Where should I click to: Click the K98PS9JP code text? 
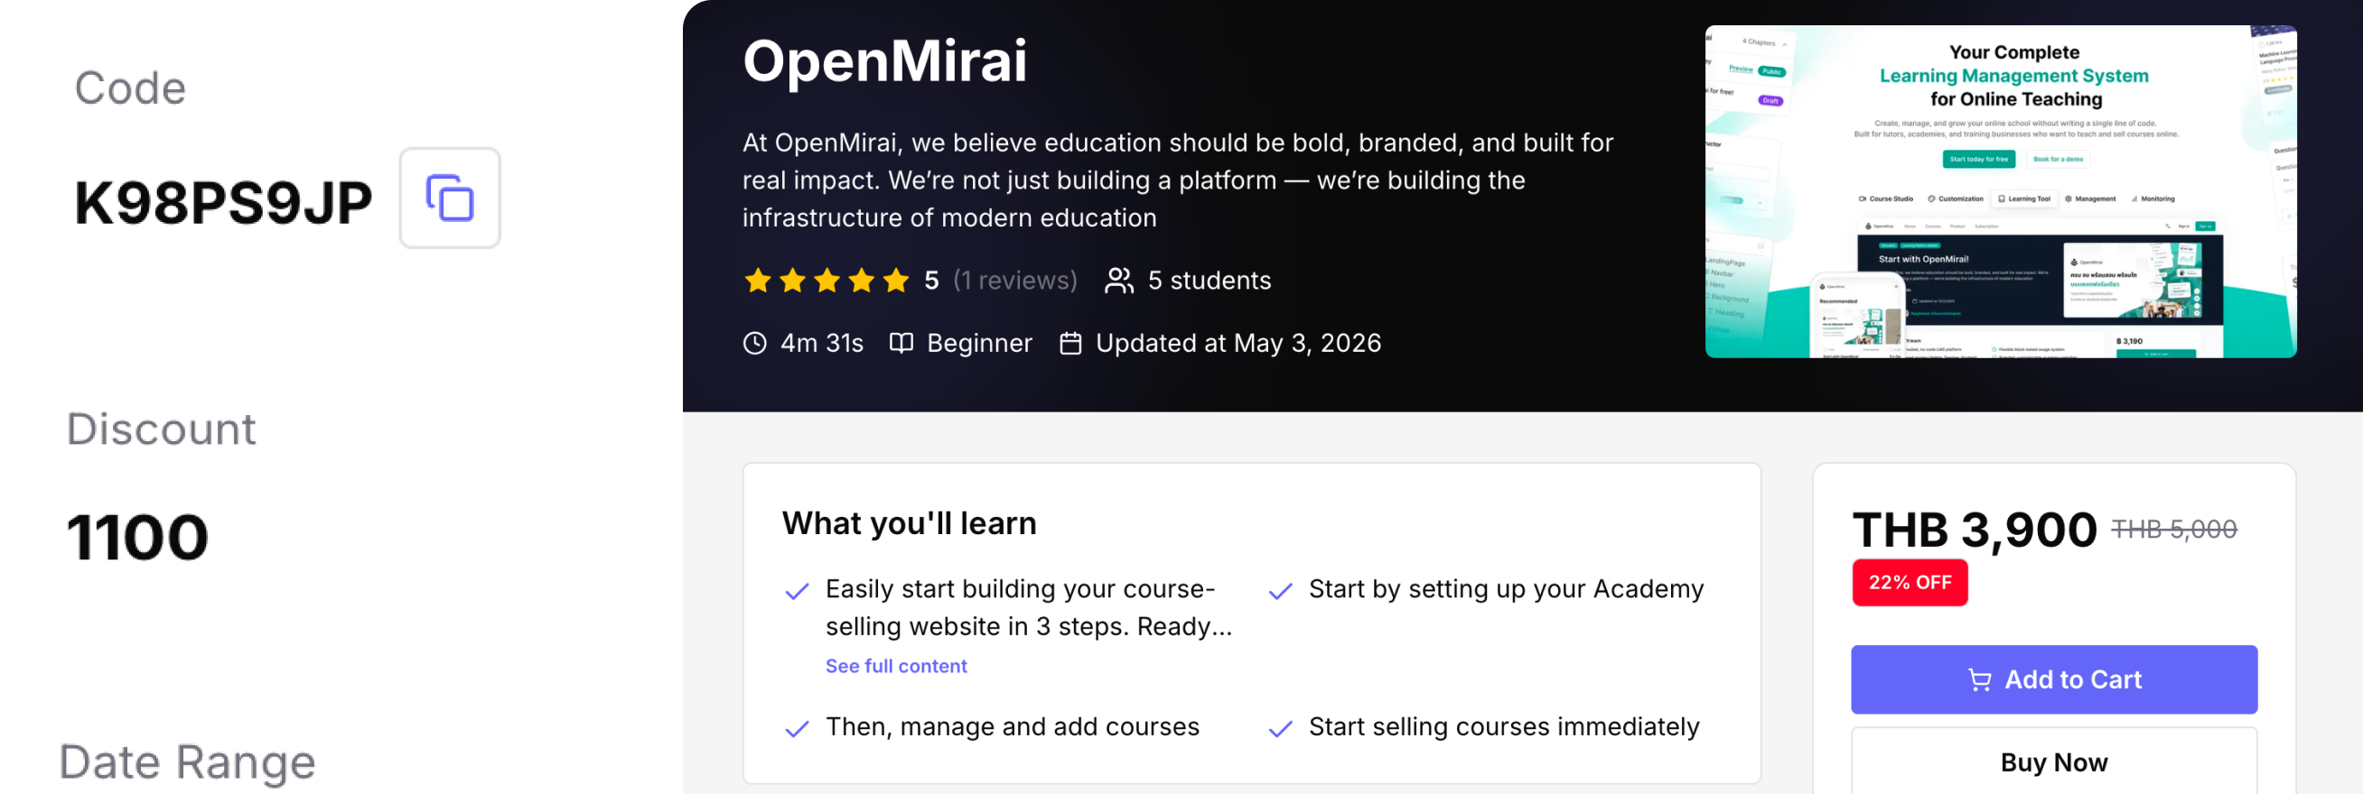click(223, 202)
